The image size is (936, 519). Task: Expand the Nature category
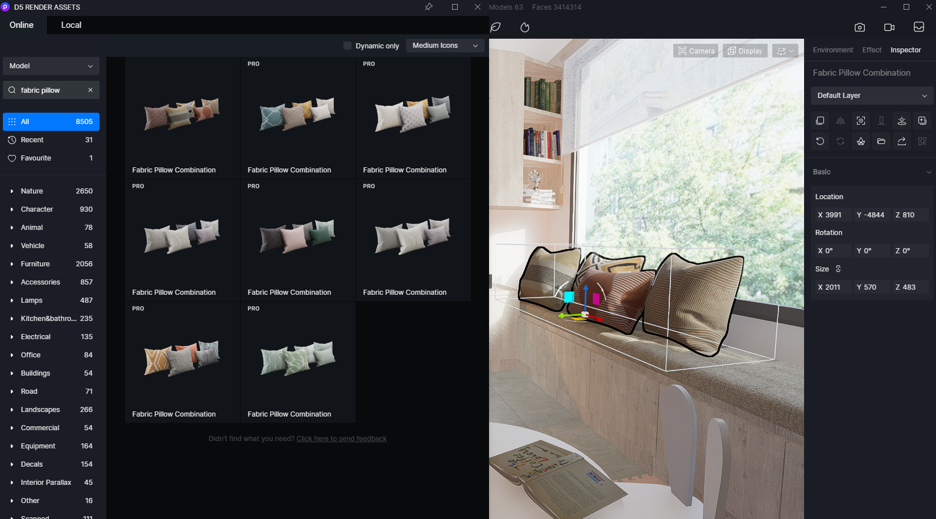coord(12,191)
